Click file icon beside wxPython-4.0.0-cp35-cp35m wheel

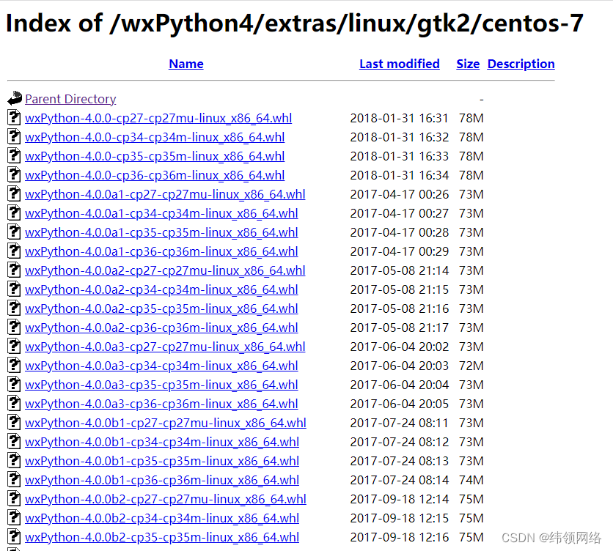14,155
